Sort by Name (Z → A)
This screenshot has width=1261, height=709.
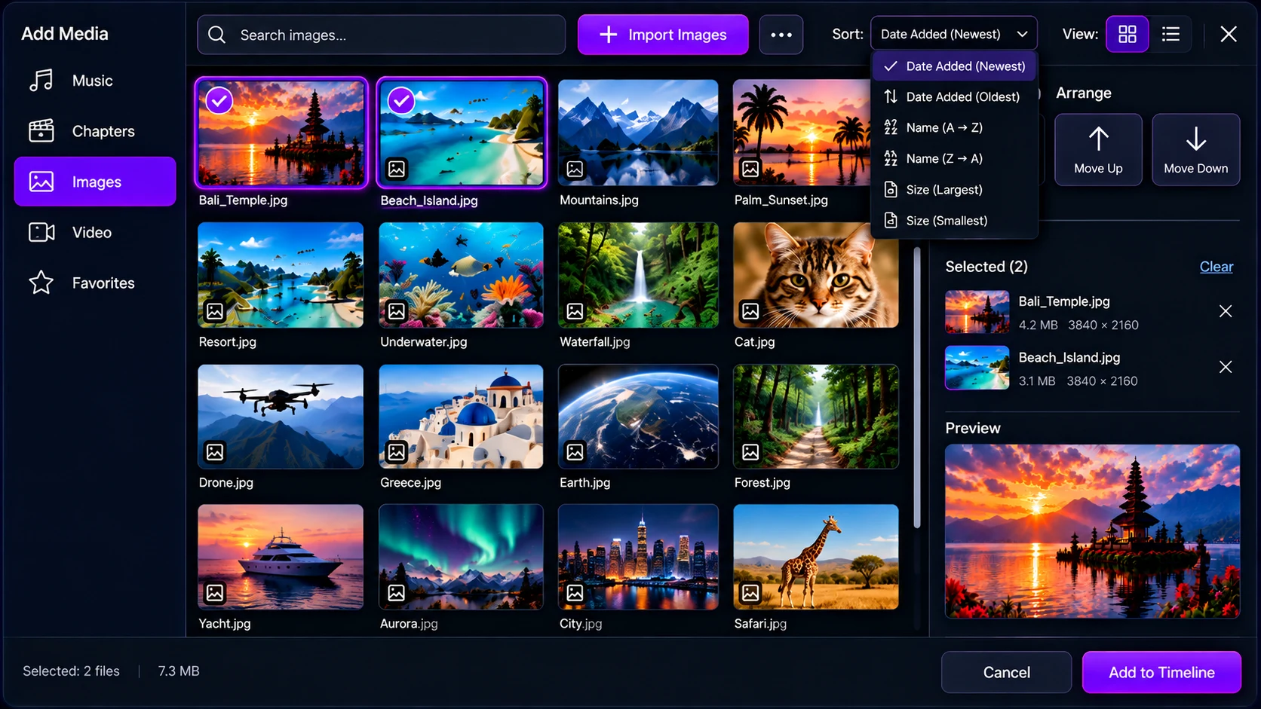(x=954, y=158)
